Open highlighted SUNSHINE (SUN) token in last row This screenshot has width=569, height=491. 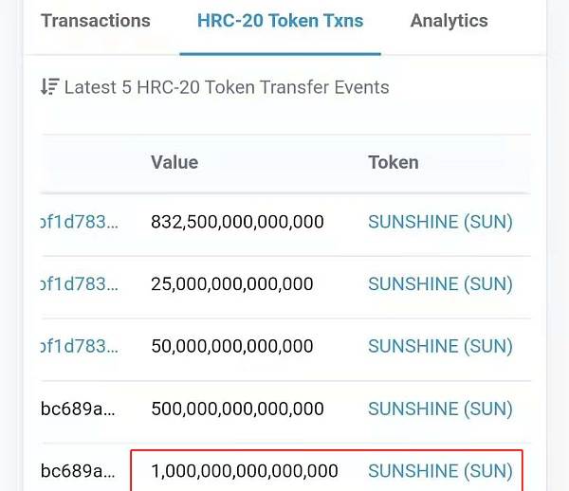coord(440,471)
